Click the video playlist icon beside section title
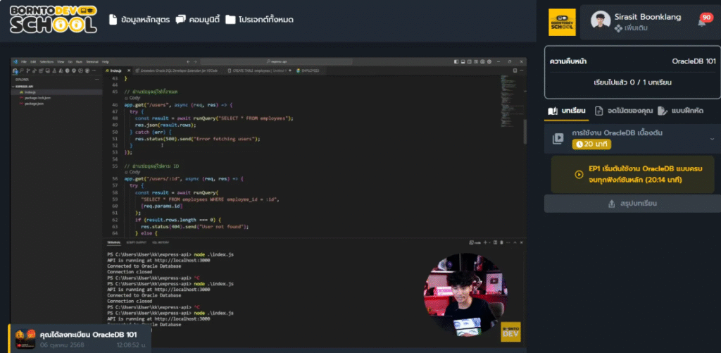Image resolution: width=721 pixels, height=353 pixels. coord(558,139)
